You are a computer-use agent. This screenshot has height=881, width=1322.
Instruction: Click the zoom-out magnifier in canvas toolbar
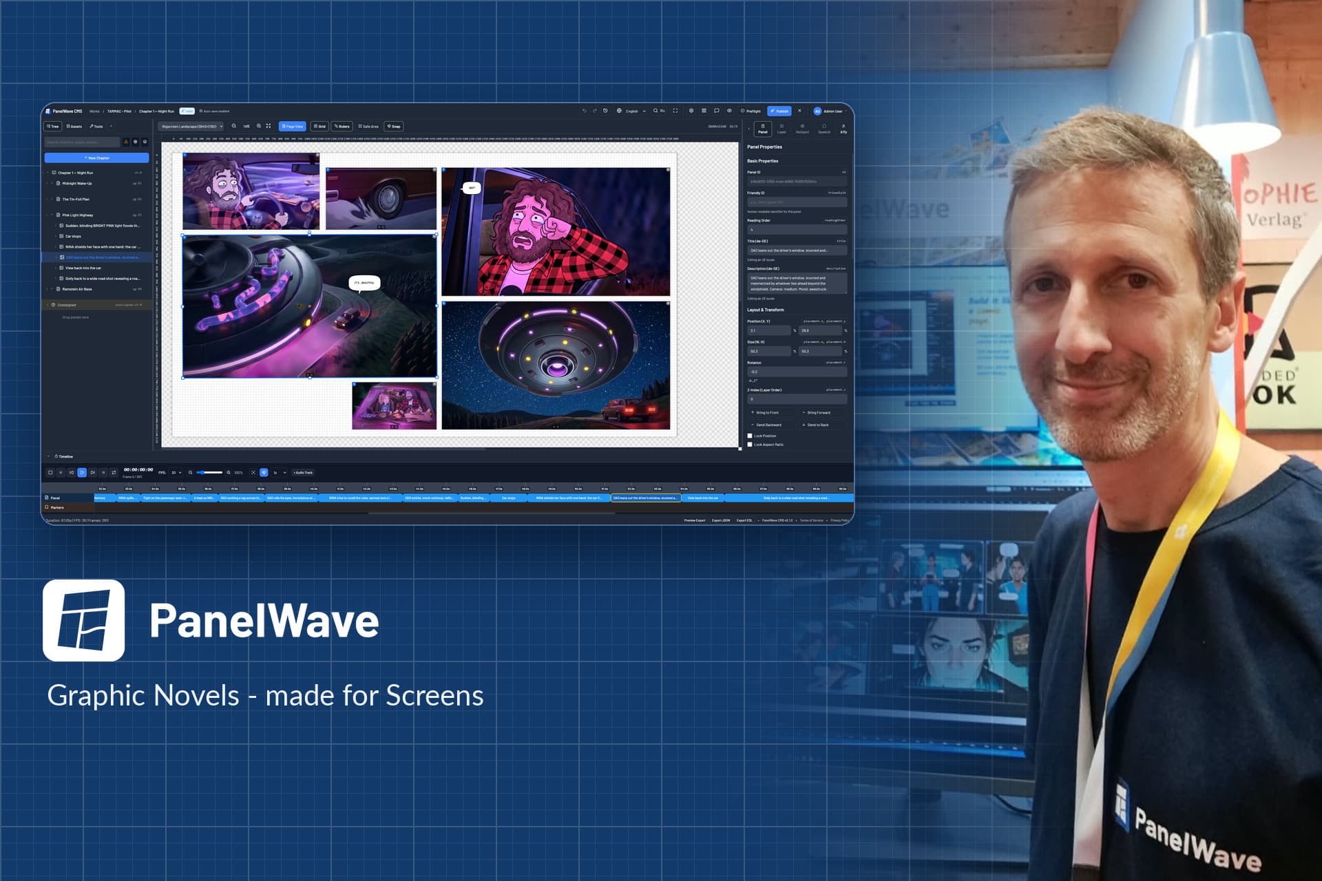[x=234, y=126]
